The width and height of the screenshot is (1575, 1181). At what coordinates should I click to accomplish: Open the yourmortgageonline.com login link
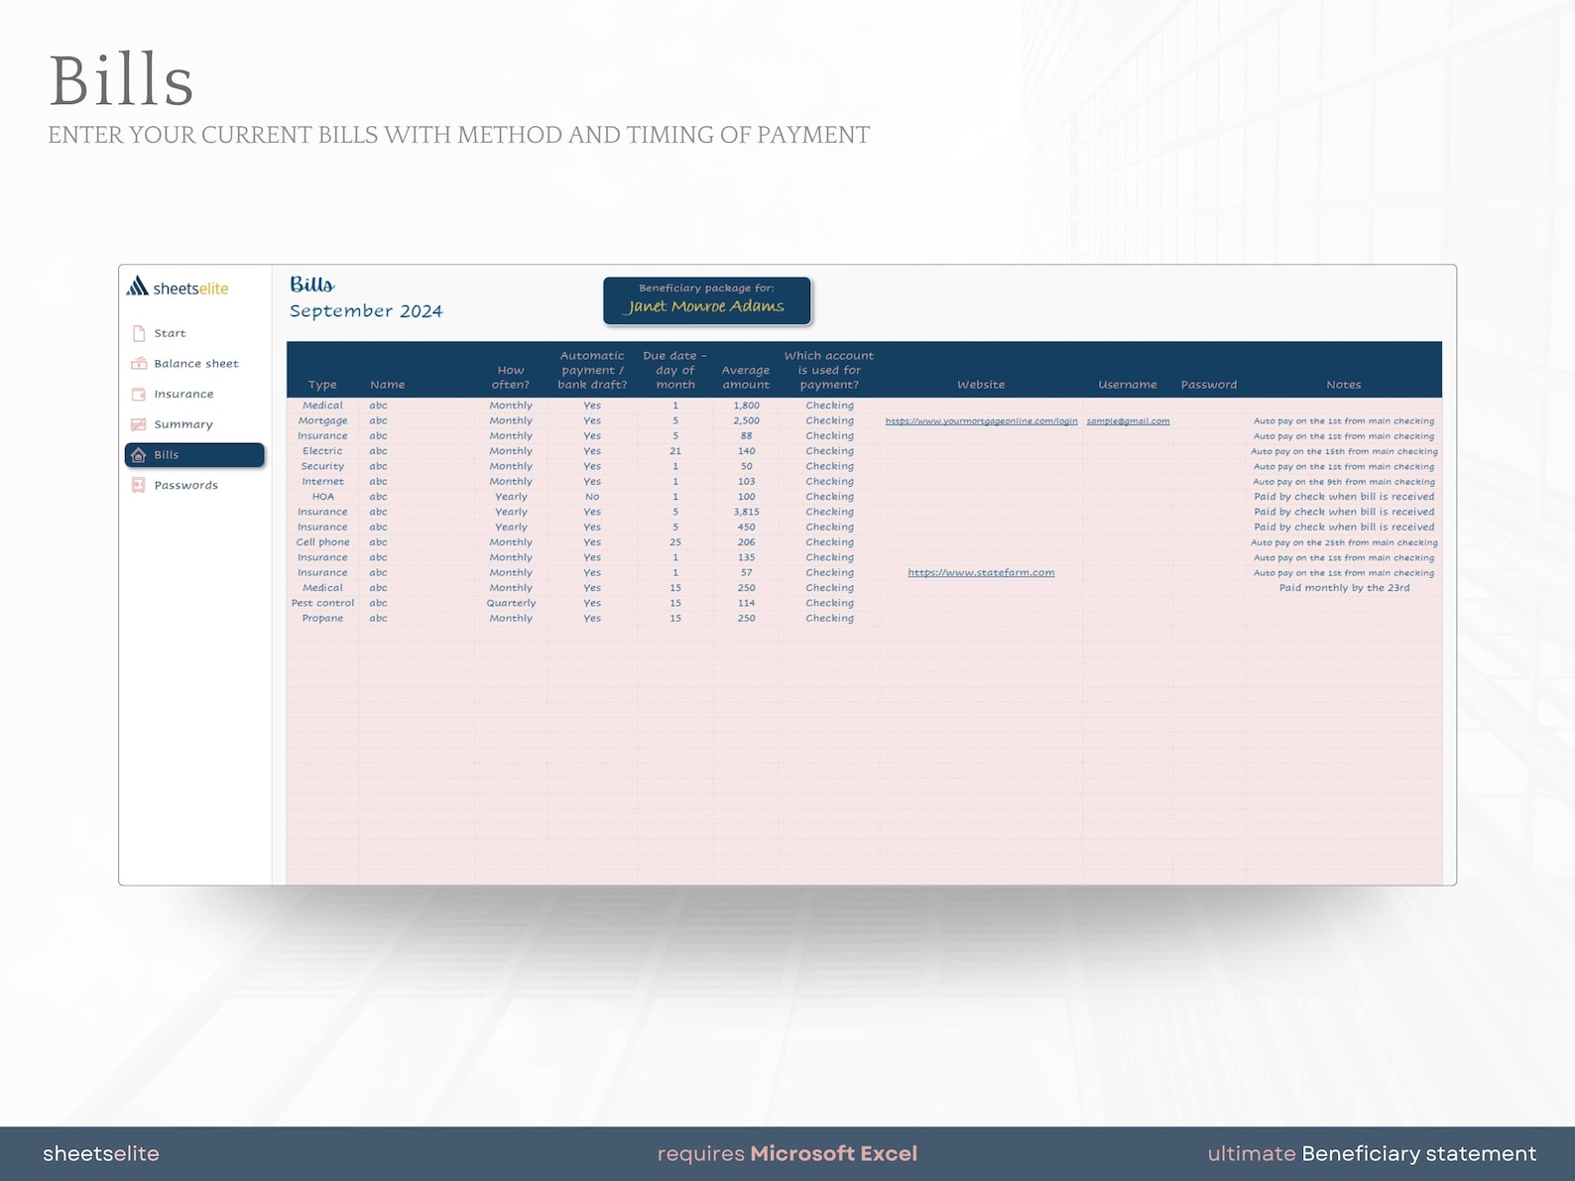981,421
